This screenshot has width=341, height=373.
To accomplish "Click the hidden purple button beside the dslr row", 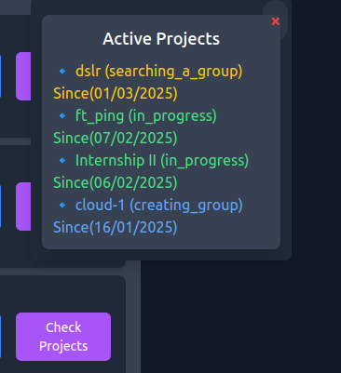I will (x=23, y=76).
